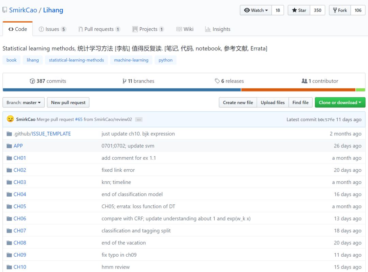View the 18 watchers count

pos(278,10)
